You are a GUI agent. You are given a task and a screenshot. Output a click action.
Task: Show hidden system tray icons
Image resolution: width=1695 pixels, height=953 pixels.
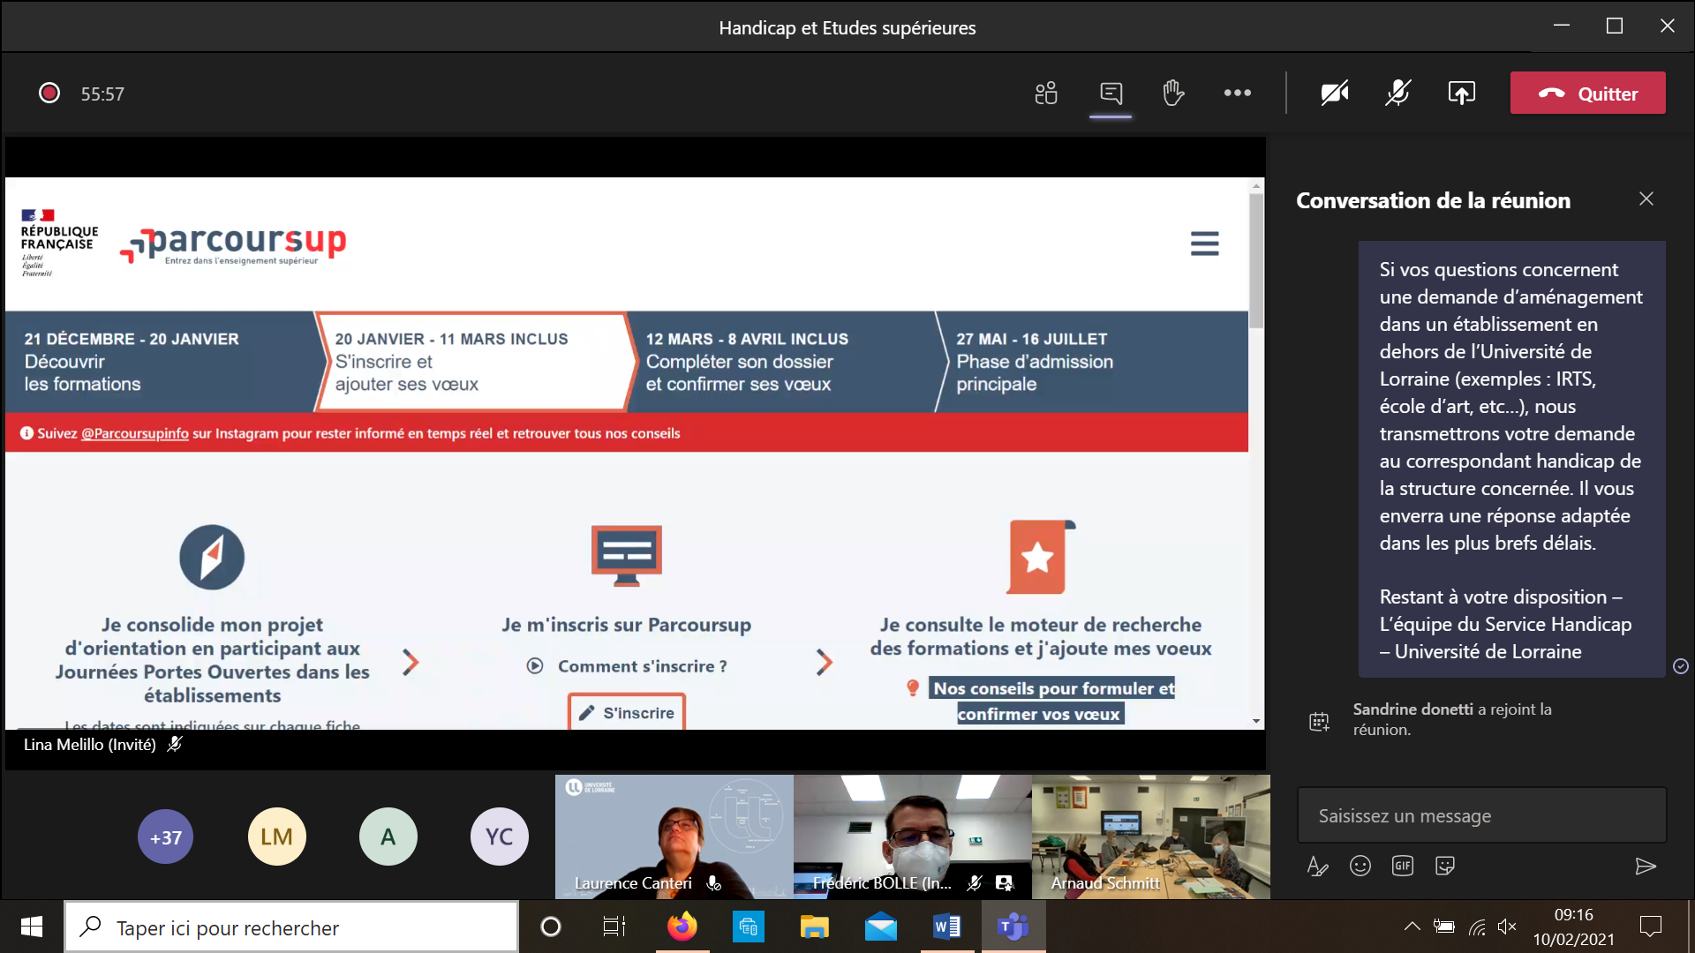coord(1412,927)
